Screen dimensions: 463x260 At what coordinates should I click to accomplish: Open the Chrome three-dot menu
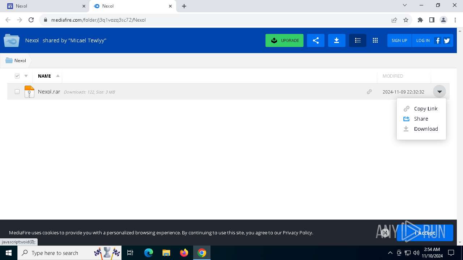[455, 20]
